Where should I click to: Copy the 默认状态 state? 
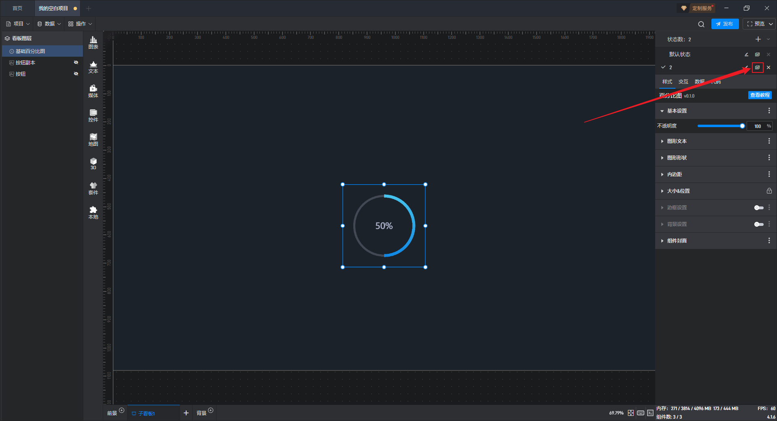point(757,54)
